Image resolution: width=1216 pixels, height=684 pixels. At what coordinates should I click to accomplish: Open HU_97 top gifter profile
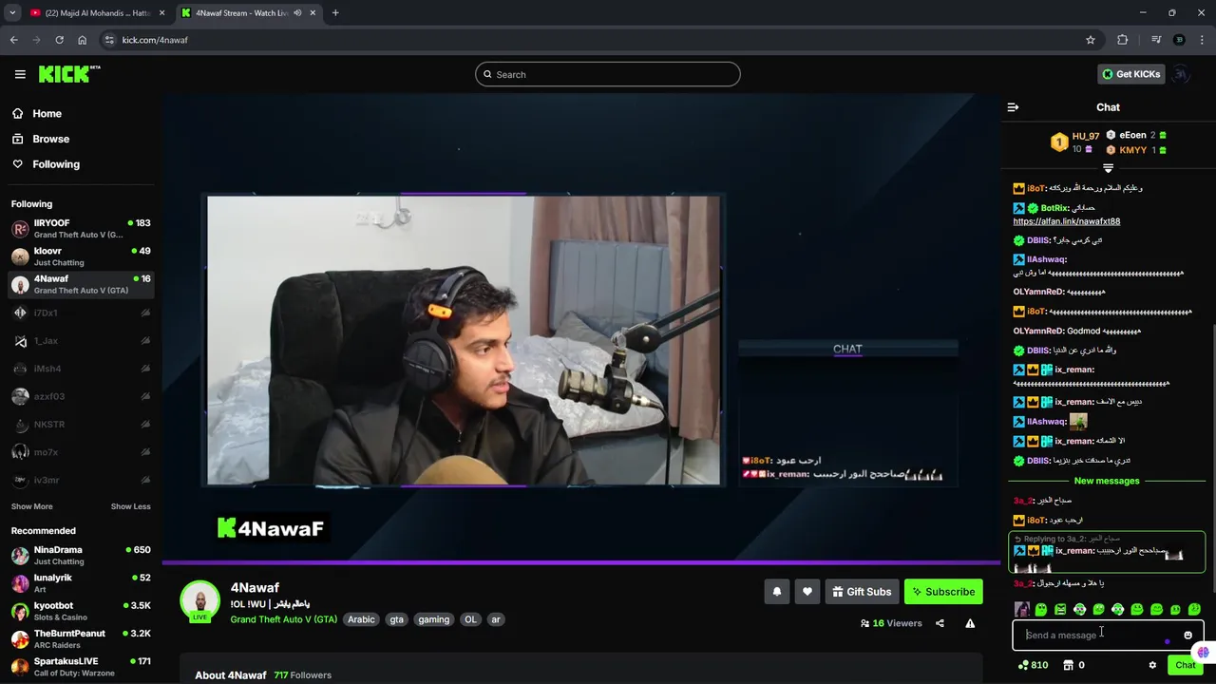pos(1085,136)
